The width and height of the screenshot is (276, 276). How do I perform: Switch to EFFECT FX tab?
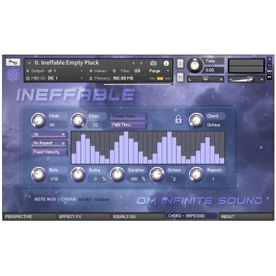coord(83,217)
